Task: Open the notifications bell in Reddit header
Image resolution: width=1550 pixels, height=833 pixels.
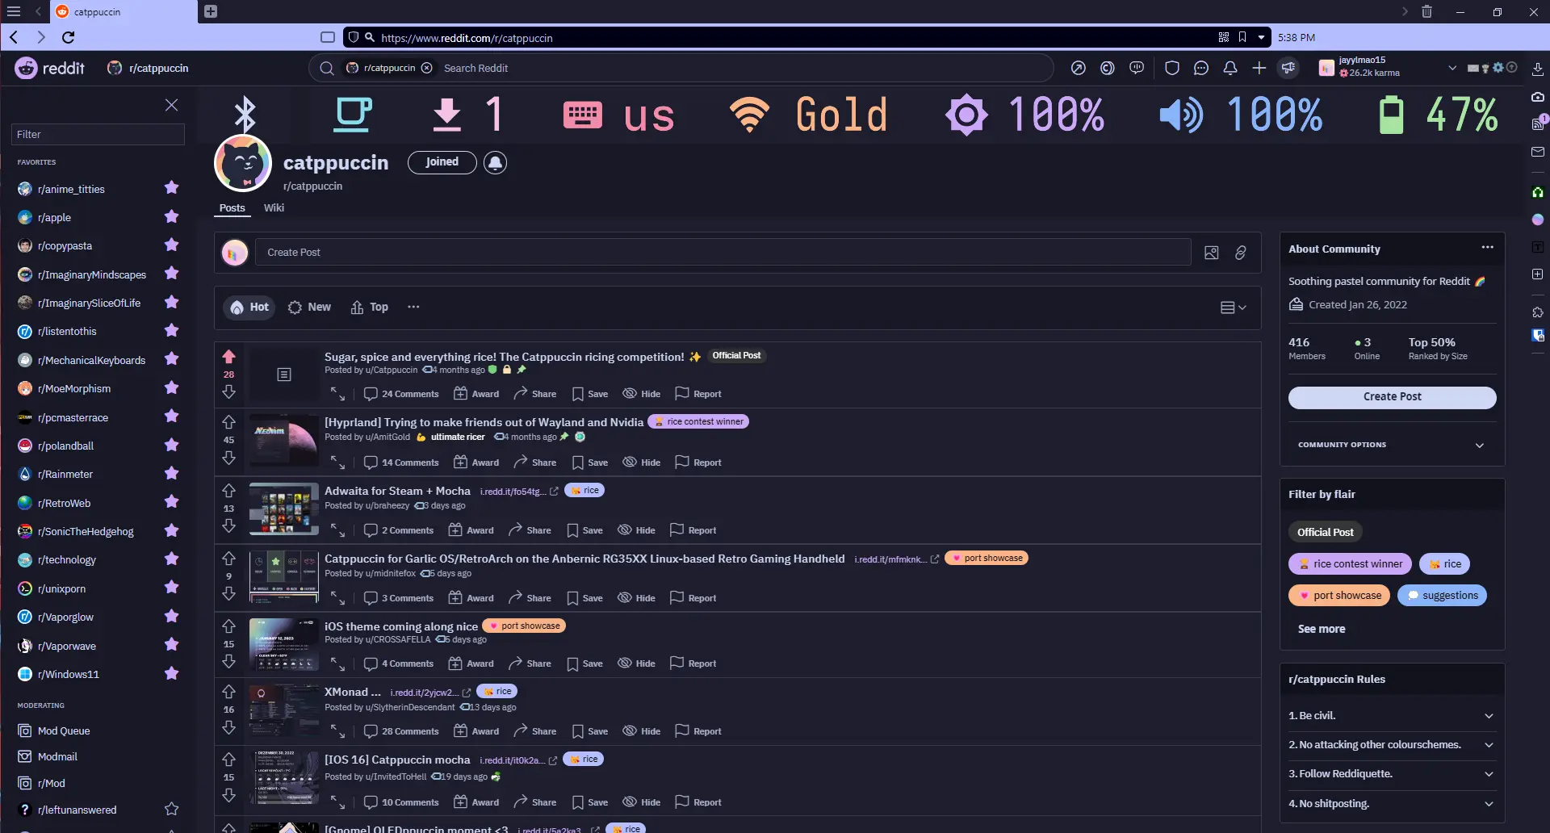Action: click(1230, 69)
